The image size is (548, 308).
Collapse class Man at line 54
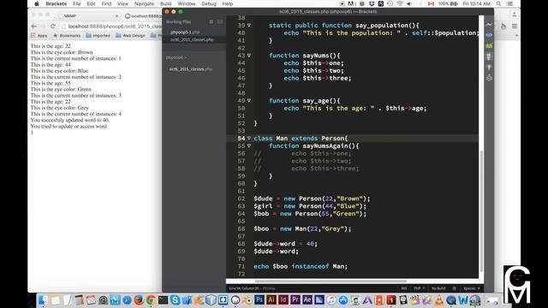pos(249,139)
